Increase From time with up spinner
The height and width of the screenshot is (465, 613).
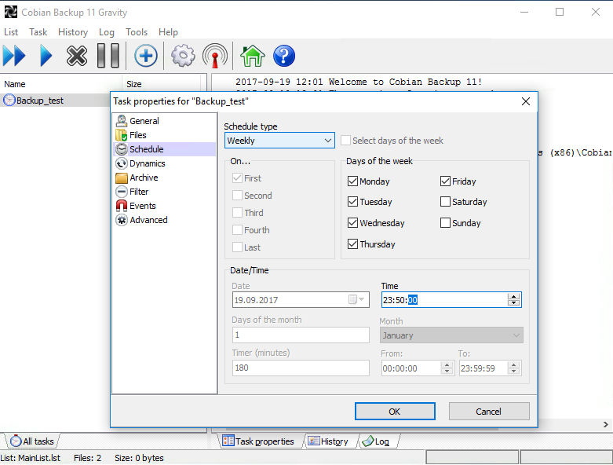pos(447,365)
